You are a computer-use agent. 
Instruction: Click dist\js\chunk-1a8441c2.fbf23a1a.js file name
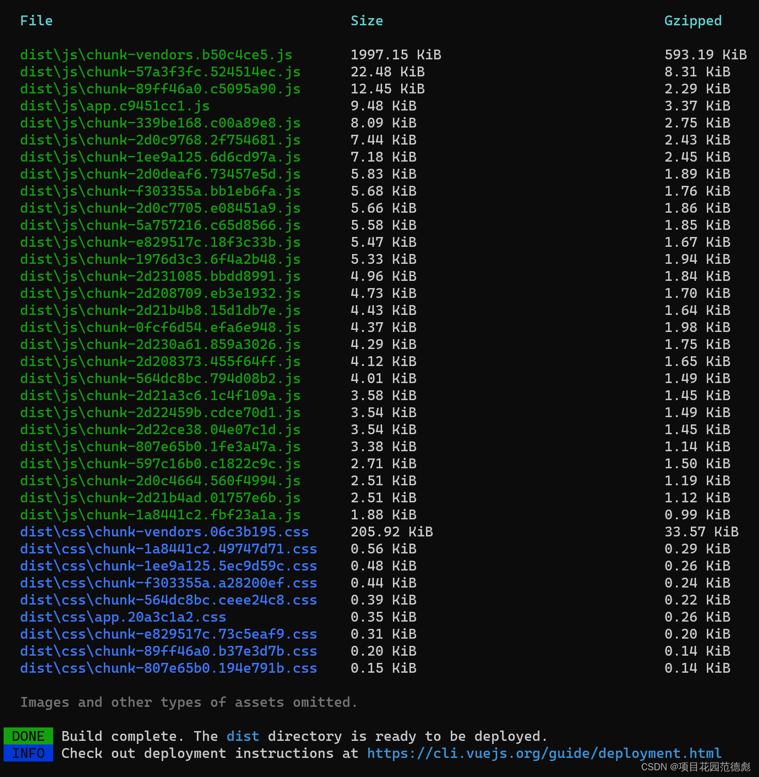[161, 515]
